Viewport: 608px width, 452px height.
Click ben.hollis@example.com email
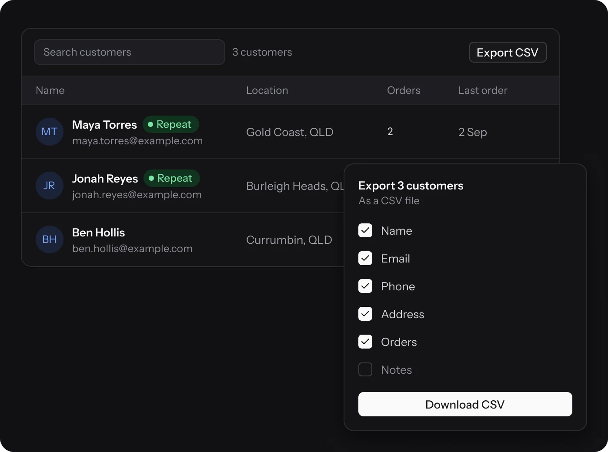click(132, 249)
